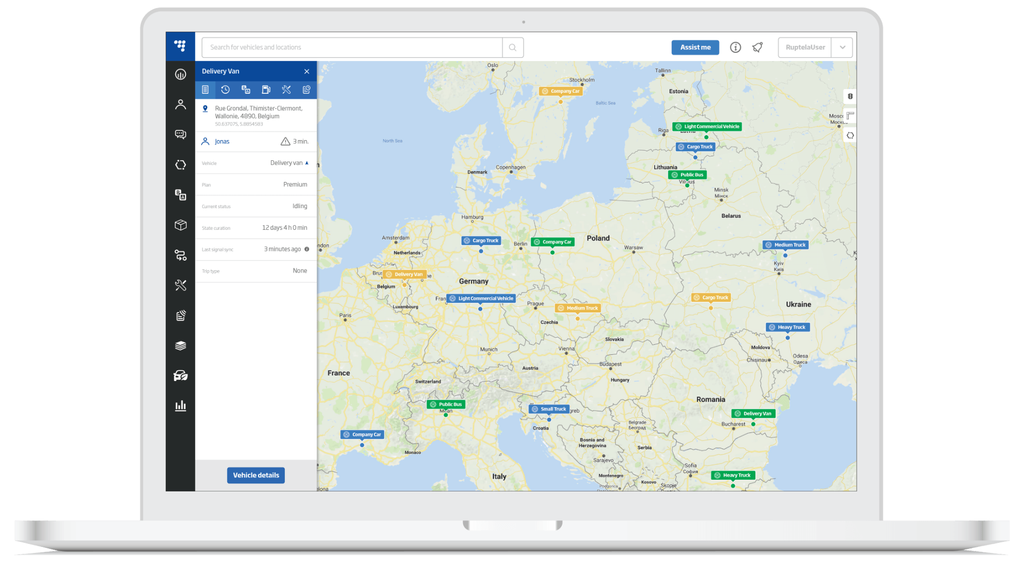Select yellow Medium Truck marker near Czechia
This screenshot has width=1019, height=562.
(578, 308)
